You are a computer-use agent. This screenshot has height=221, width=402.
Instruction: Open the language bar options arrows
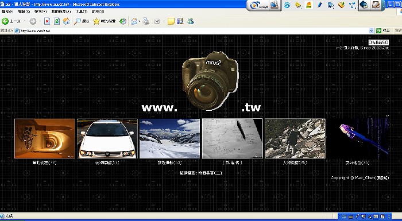point(389,216)
